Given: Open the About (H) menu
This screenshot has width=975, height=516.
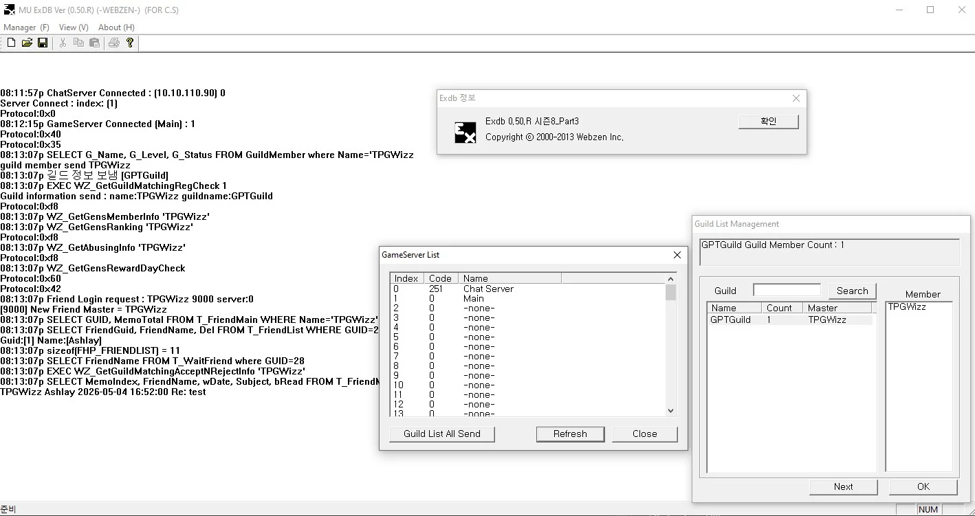Looking at the screenshot, I should click(x=116, y=27).
